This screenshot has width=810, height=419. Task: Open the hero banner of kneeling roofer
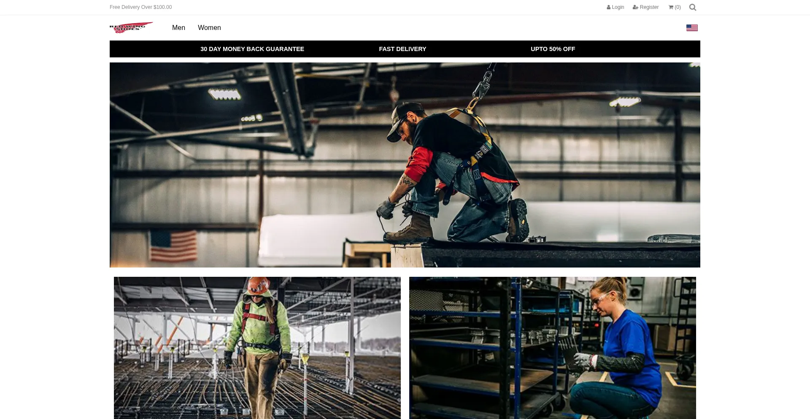click(405, 165)
